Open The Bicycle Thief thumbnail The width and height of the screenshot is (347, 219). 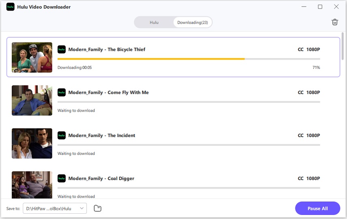pos(32,57)
